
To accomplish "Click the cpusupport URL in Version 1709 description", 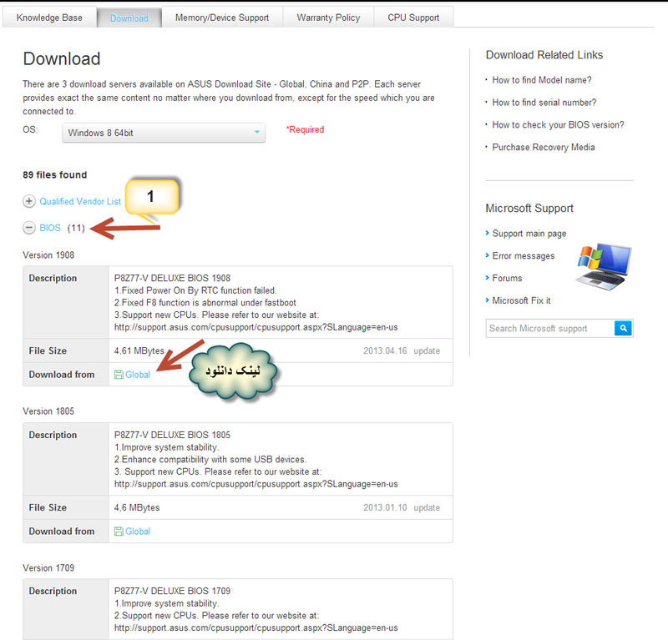I will [x=256, y=627].
